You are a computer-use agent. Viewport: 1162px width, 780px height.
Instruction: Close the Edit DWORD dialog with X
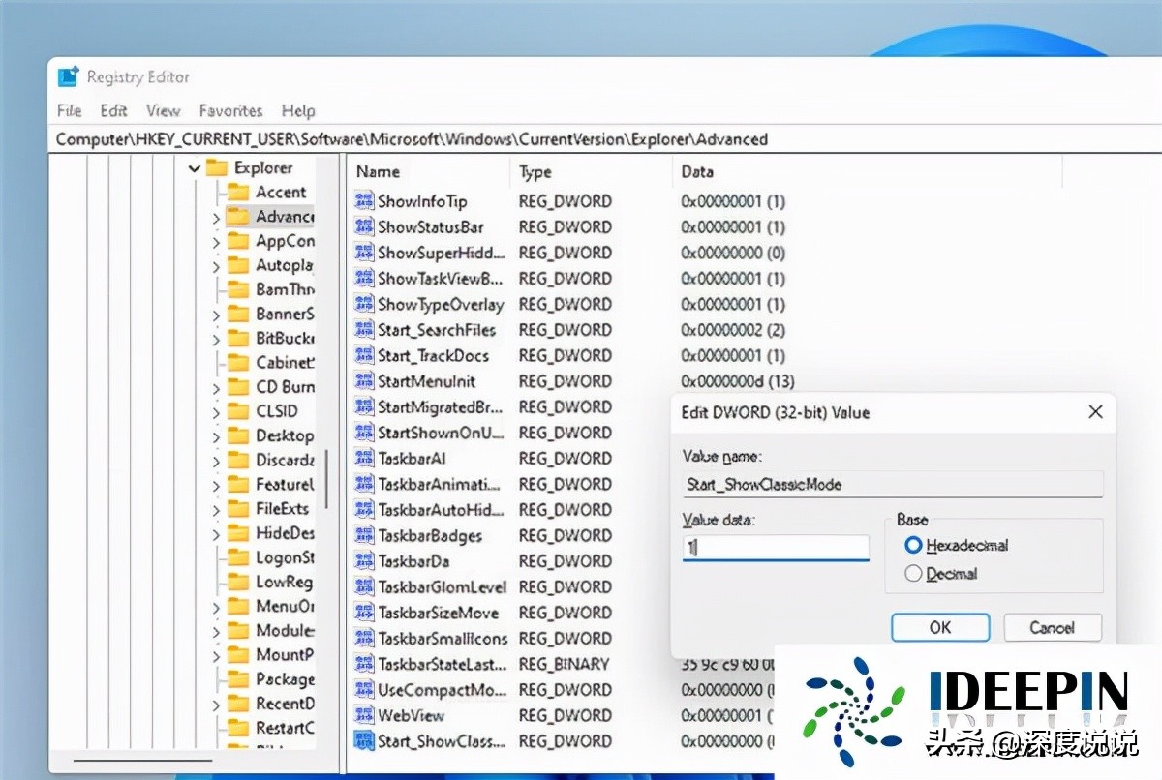pos(1095,412)
